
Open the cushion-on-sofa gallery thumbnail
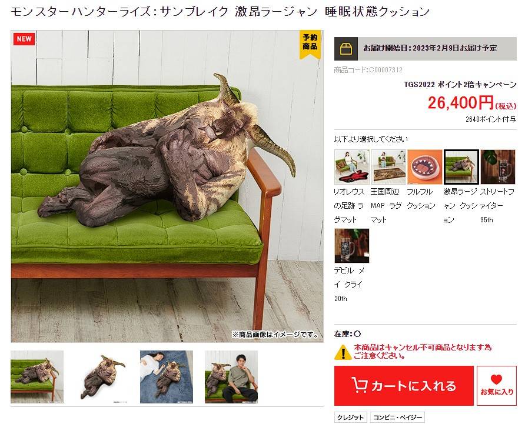click(37, 377)
